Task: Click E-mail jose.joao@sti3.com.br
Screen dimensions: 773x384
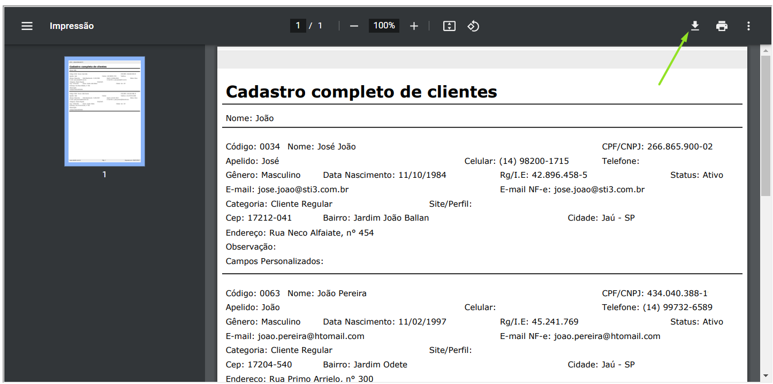Action: [x=287, y=190]
